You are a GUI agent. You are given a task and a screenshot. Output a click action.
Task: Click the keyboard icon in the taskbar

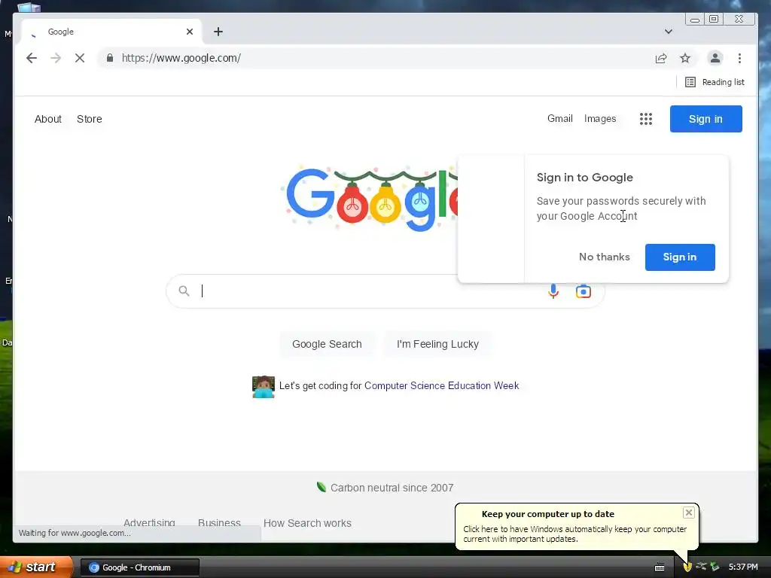(660, 567)
